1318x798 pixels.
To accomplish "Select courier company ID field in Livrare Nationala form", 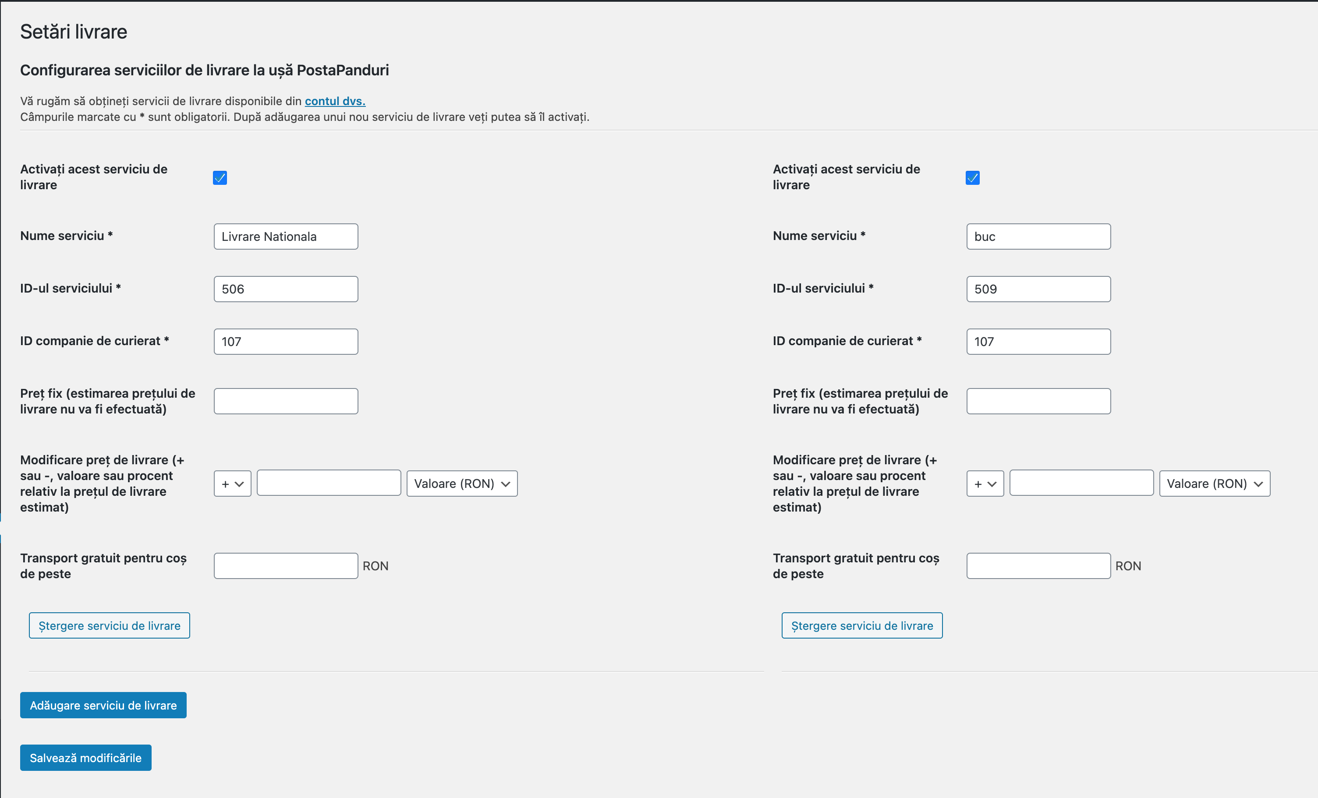I will coord(286,341).
